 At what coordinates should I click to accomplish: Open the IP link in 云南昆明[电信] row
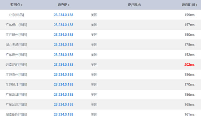63,65
